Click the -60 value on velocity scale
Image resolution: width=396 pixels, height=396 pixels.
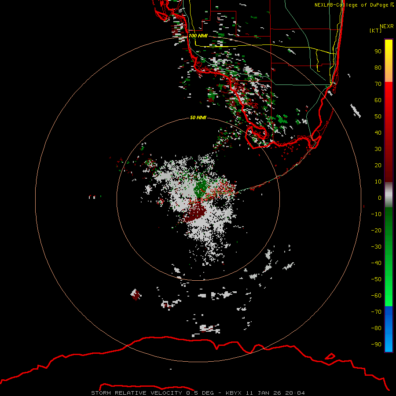tap(376, 296)
